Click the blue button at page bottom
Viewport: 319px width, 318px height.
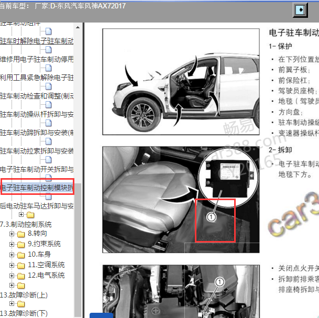click(x=101, y=315)
